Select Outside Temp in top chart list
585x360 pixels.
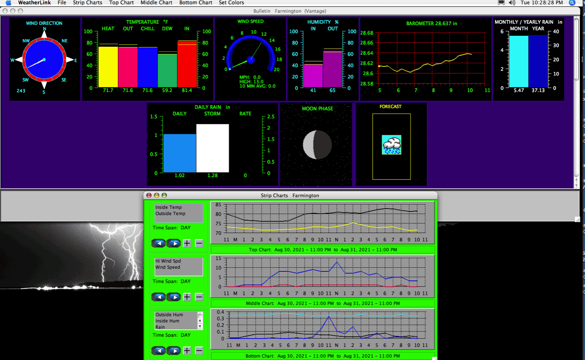pyautogui.click(x=179, y=213)
